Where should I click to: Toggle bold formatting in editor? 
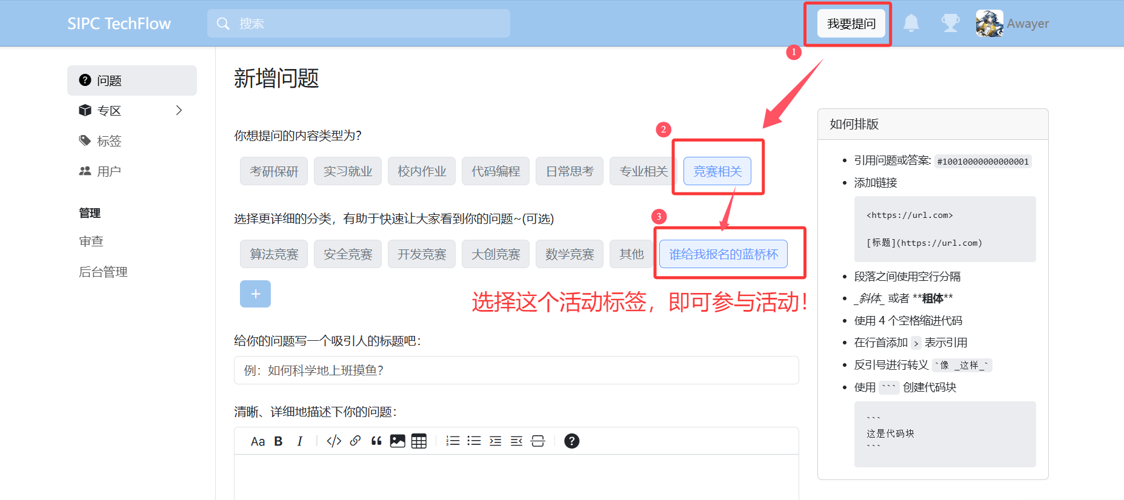pos(278,441)
